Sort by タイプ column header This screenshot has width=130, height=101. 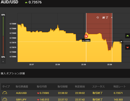(6, 87)
